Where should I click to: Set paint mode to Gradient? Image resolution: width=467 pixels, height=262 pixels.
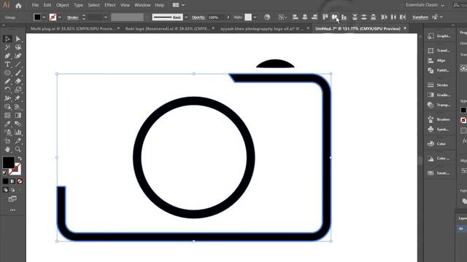pyautogui.click(x=12, y=181)
